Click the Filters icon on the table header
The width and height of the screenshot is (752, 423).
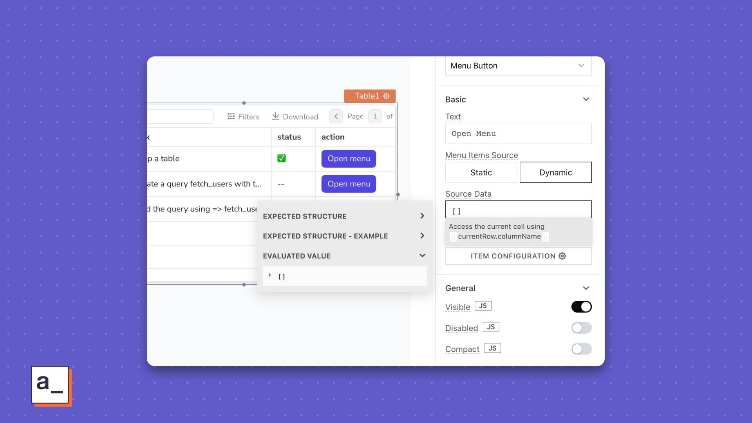(231, 116)
